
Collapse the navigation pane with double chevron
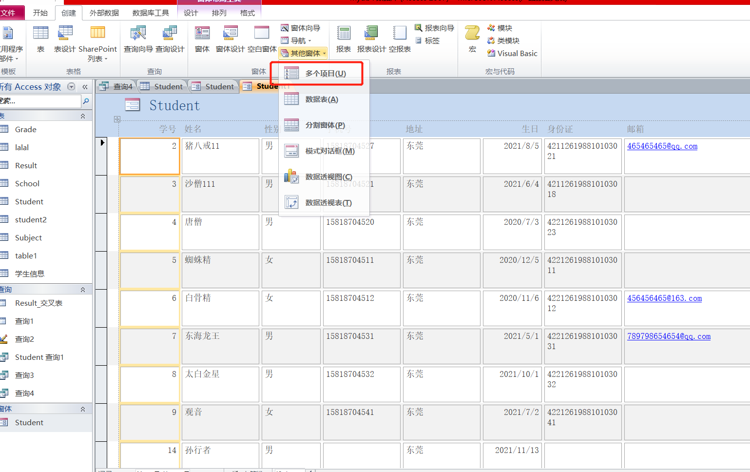(85, 87)
